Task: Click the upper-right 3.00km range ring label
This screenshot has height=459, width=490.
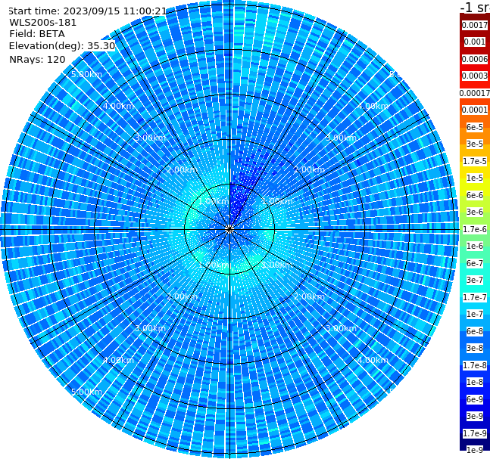Action: (342, 138)
